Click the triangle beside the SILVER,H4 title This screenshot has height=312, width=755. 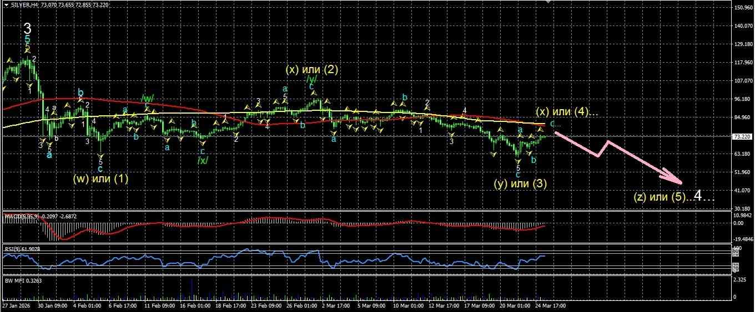click(x=6, y=4)
